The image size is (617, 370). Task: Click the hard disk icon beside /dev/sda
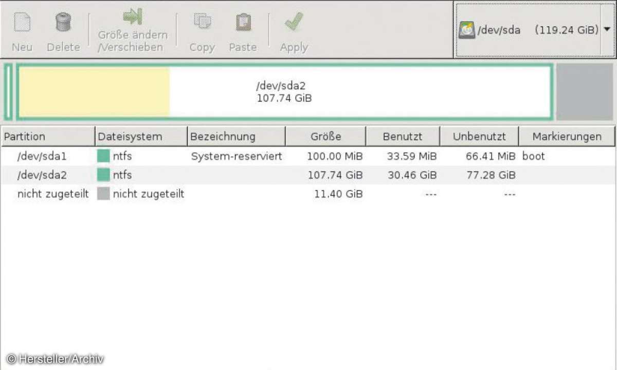[x=466, y=30]
